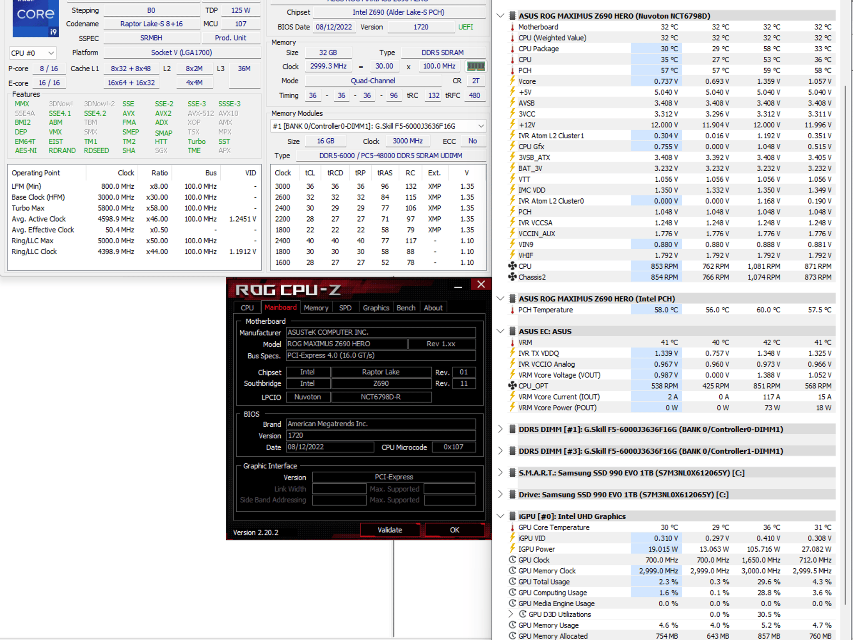Image resolution: width=853 pixels, height=640 pixels.
Task: Select the Mainboard tab in ROG CPU-Z
Action: [280, 307]
